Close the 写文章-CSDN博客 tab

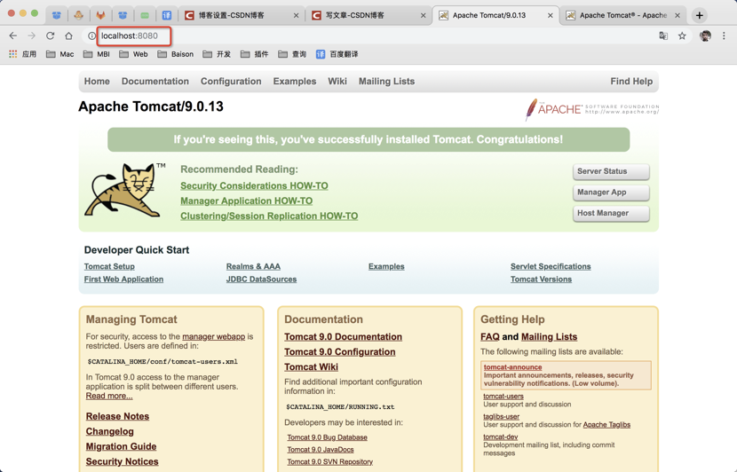423,15
